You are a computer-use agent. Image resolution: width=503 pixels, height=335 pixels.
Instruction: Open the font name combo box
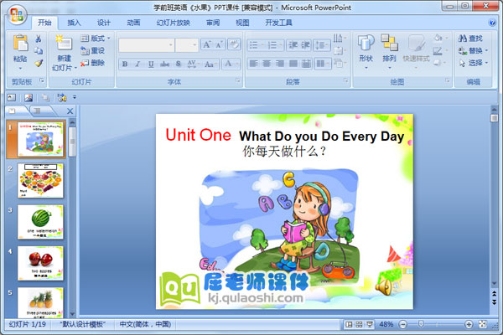click(146, 45)
